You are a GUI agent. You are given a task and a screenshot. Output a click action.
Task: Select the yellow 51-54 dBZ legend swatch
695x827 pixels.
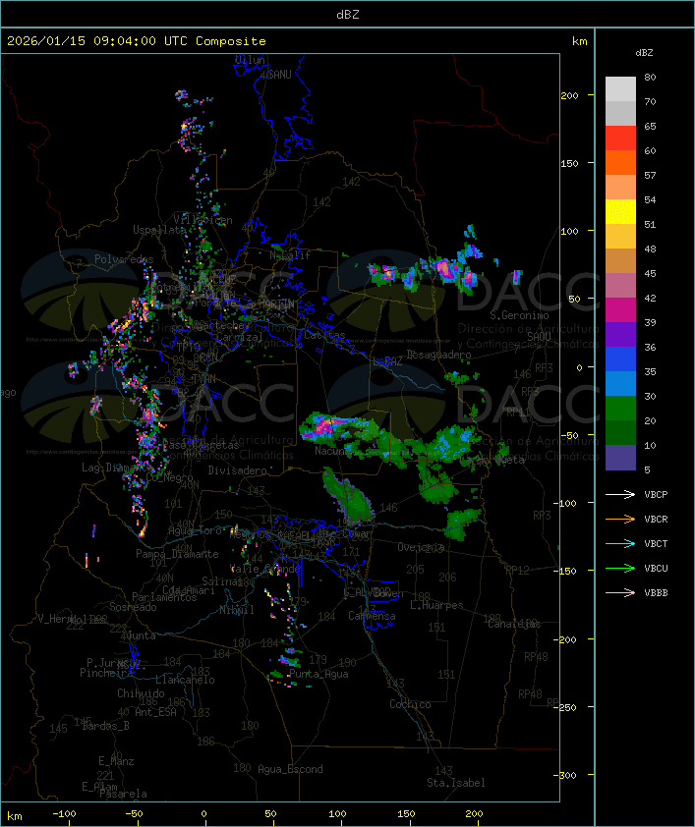(x=620, y=212)
